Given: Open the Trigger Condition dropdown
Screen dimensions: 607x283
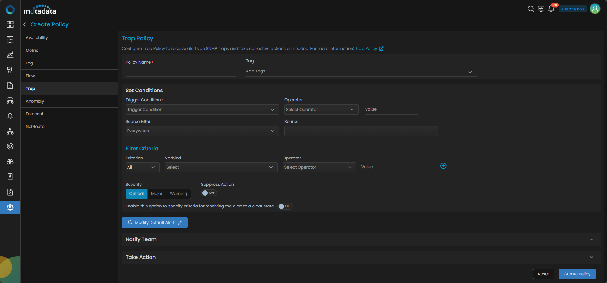Looking at the screenshot, I should click(202, 110).
